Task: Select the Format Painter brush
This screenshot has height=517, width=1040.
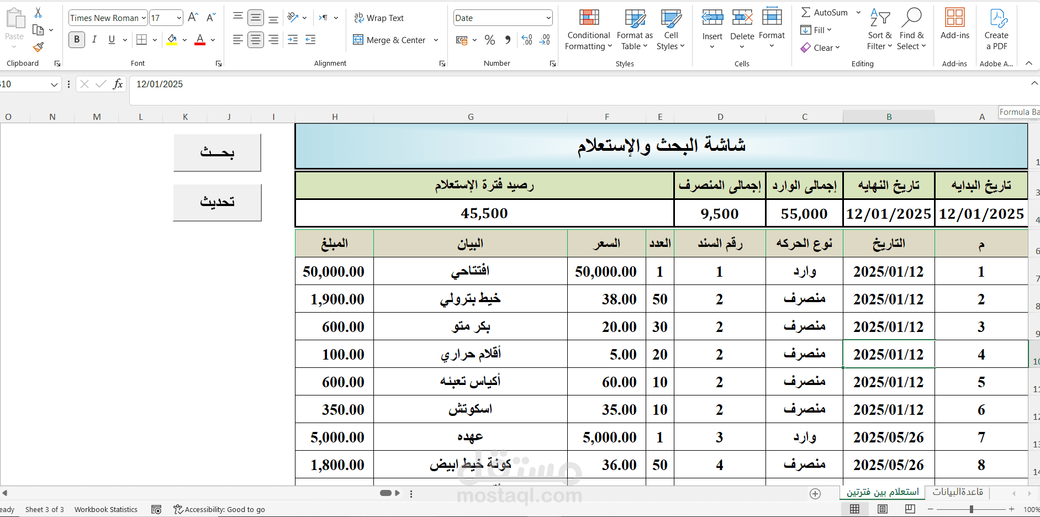Action: [38, 48]
